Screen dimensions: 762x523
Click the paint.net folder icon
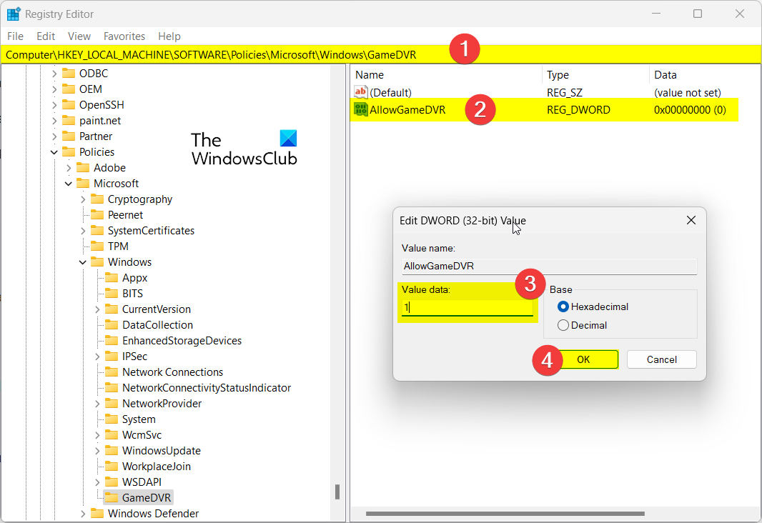[69, 121]
